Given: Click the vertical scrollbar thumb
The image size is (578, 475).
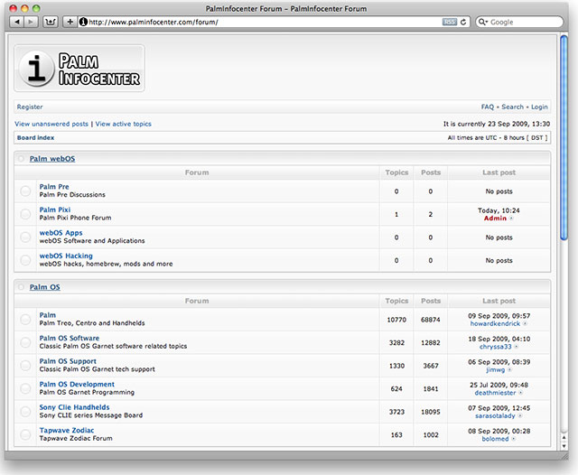Looking at the screenshot, I should (564, 138).
